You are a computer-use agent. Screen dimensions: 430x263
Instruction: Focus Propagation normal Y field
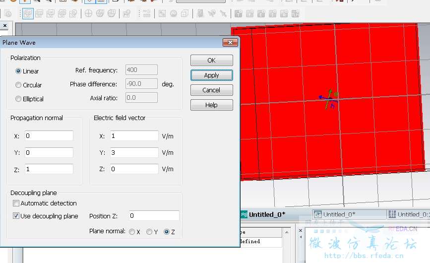pyautogui.click(x=49, y=152)
